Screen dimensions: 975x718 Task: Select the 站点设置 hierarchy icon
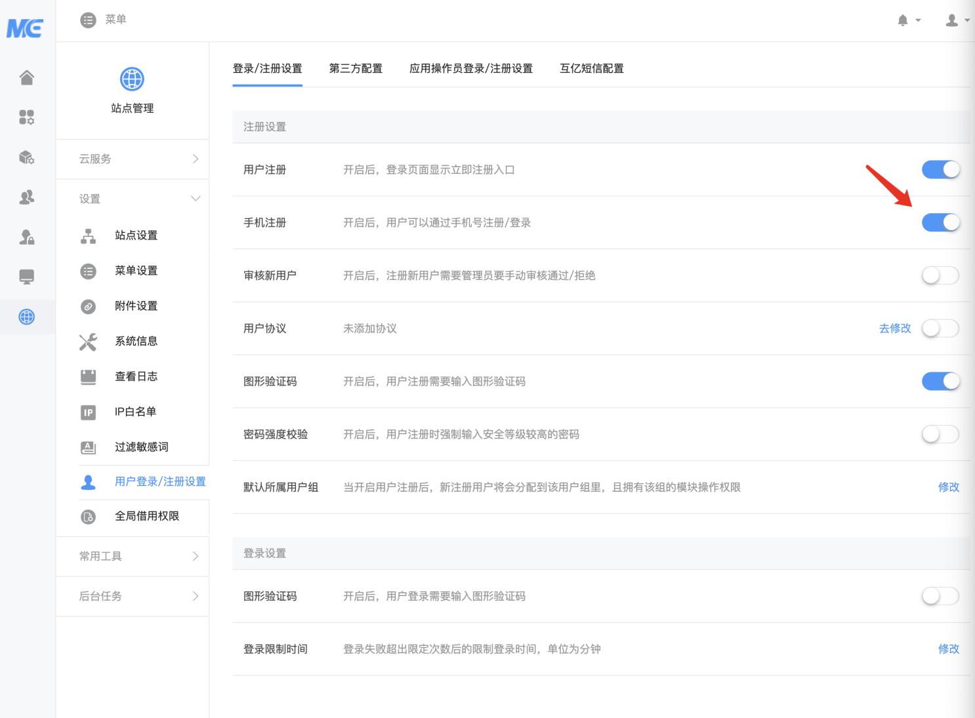88,236
